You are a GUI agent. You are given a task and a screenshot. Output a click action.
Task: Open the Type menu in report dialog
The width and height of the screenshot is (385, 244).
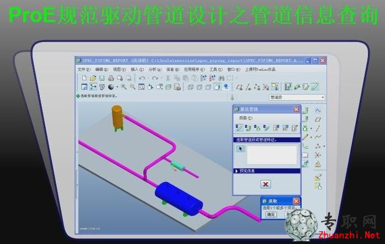point(246,118)
